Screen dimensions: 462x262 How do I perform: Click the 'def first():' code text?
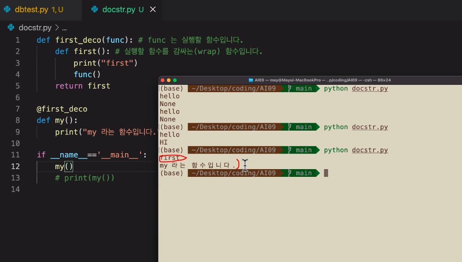(x=82, y=52)
